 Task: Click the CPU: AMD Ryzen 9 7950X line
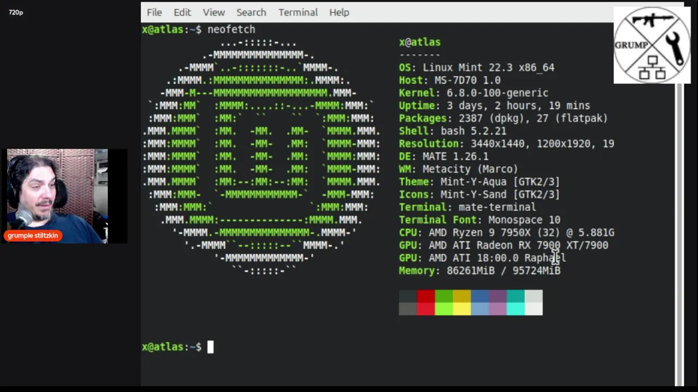point(506,232)
